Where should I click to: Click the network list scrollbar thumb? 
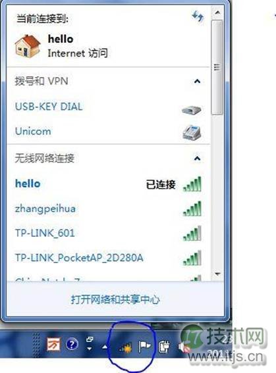tap(217, 68)
